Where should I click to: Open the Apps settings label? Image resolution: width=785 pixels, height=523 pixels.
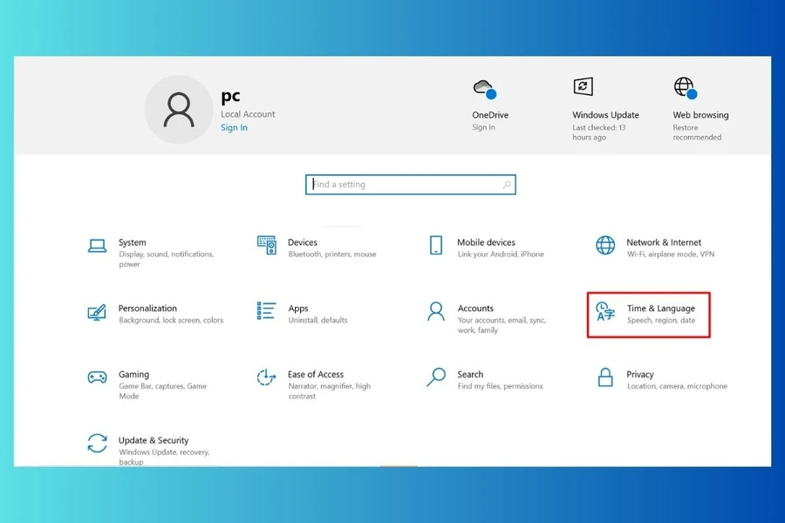pyautogui.click(x=298, y=309)
